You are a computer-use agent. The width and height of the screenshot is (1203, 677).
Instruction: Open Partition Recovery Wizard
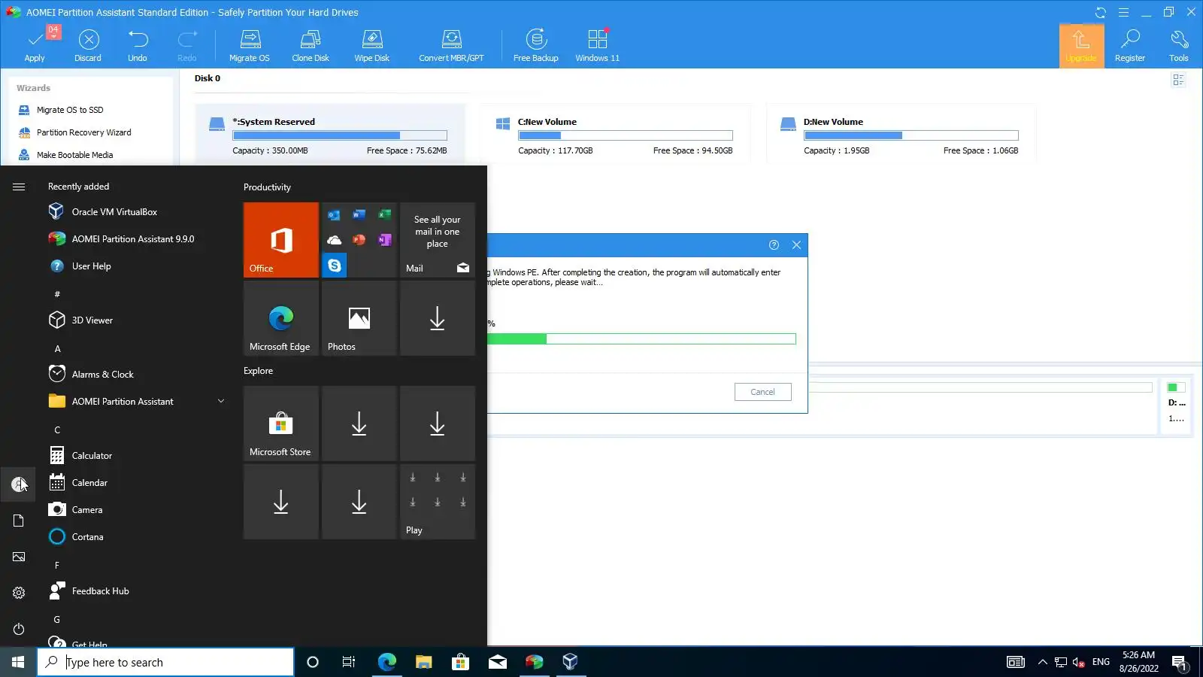(84, 132)
